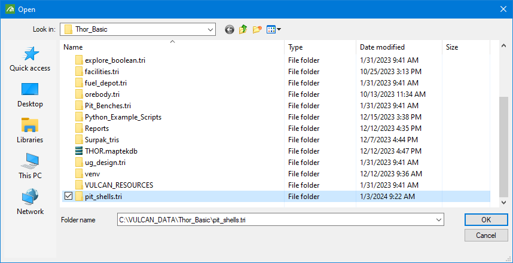The image size is (513, 263).
Task: Click the vertical scrollbar thumb
Action: 504,146
